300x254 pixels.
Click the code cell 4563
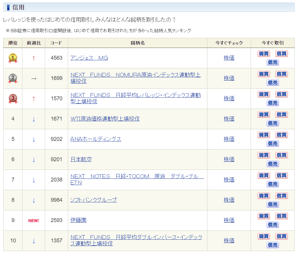pos(56,58)
